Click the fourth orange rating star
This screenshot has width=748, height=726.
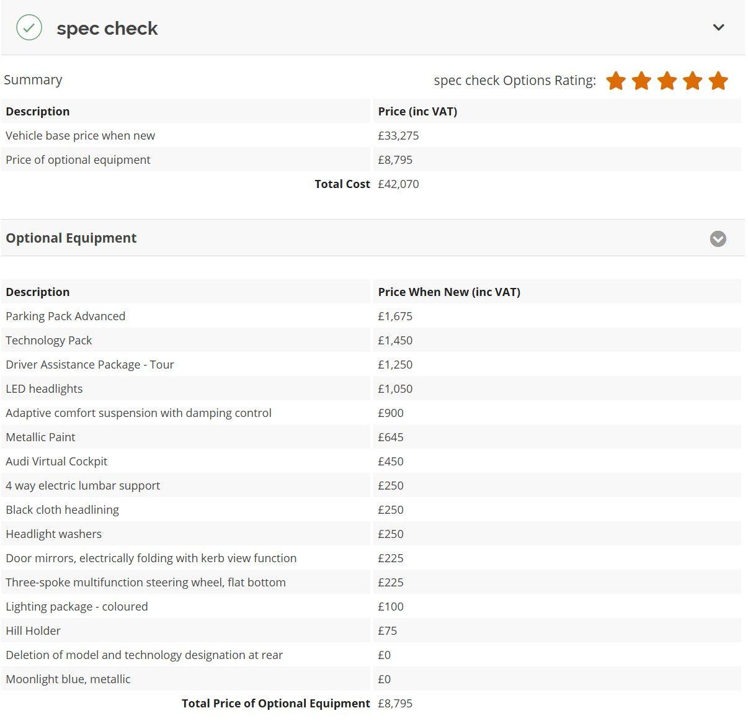click(x=692, y=81)
